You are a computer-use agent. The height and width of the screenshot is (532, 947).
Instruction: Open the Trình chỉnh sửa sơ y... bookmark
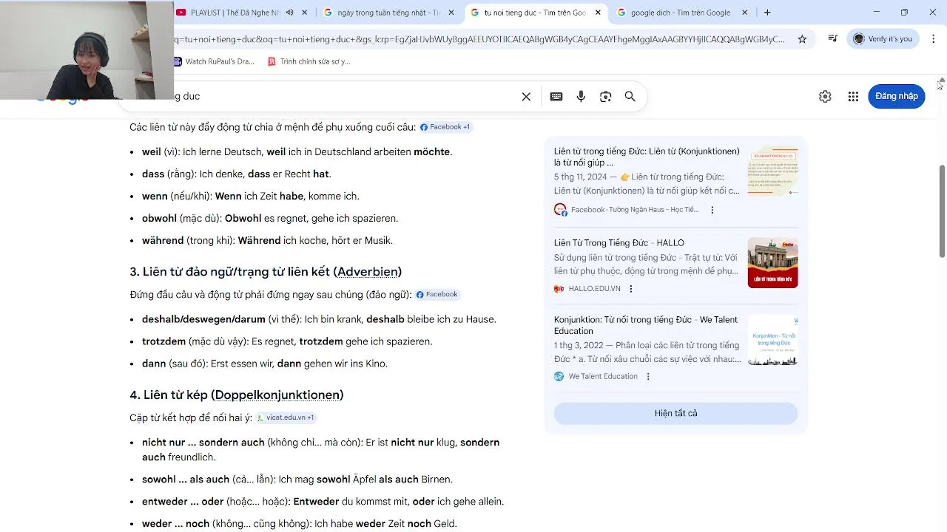click(x=309, y=61)
